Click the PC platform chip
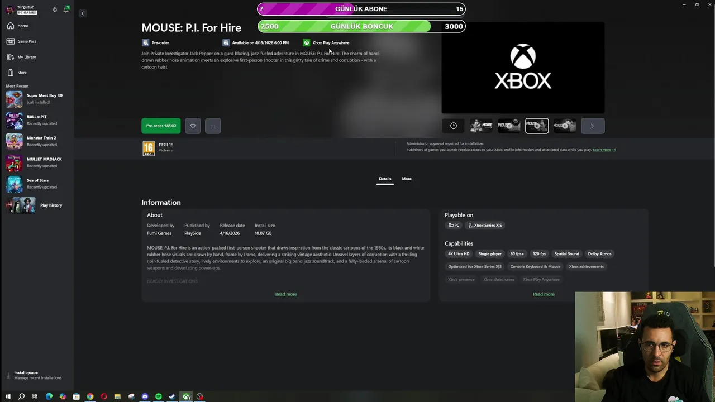 tap(454, 226)
